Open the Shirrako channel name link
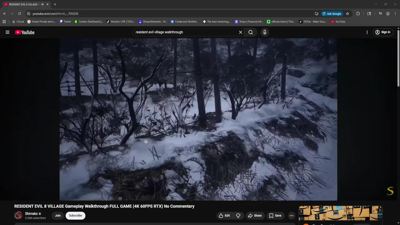This screenshot has height=225, width=400. [31, 214]
